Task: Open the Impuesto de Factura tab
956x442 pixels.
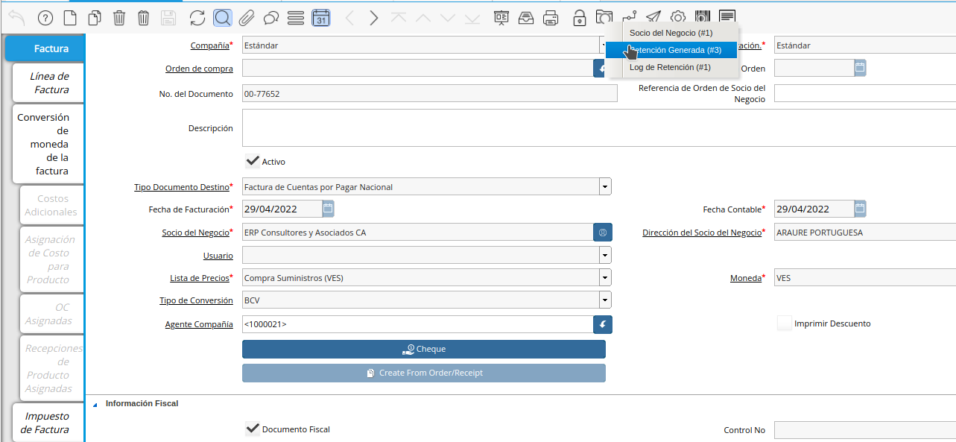Action: click(48, 423)
